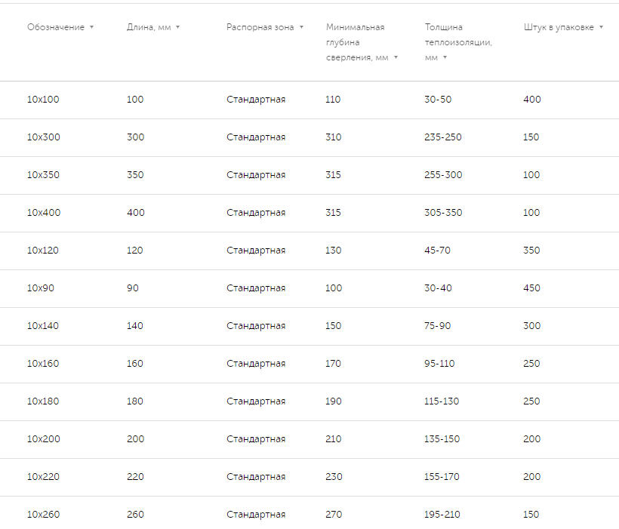Select the 10x100 designation cell
The height and width of the screenshot is (529, 619).
click(x=43, y=100)
